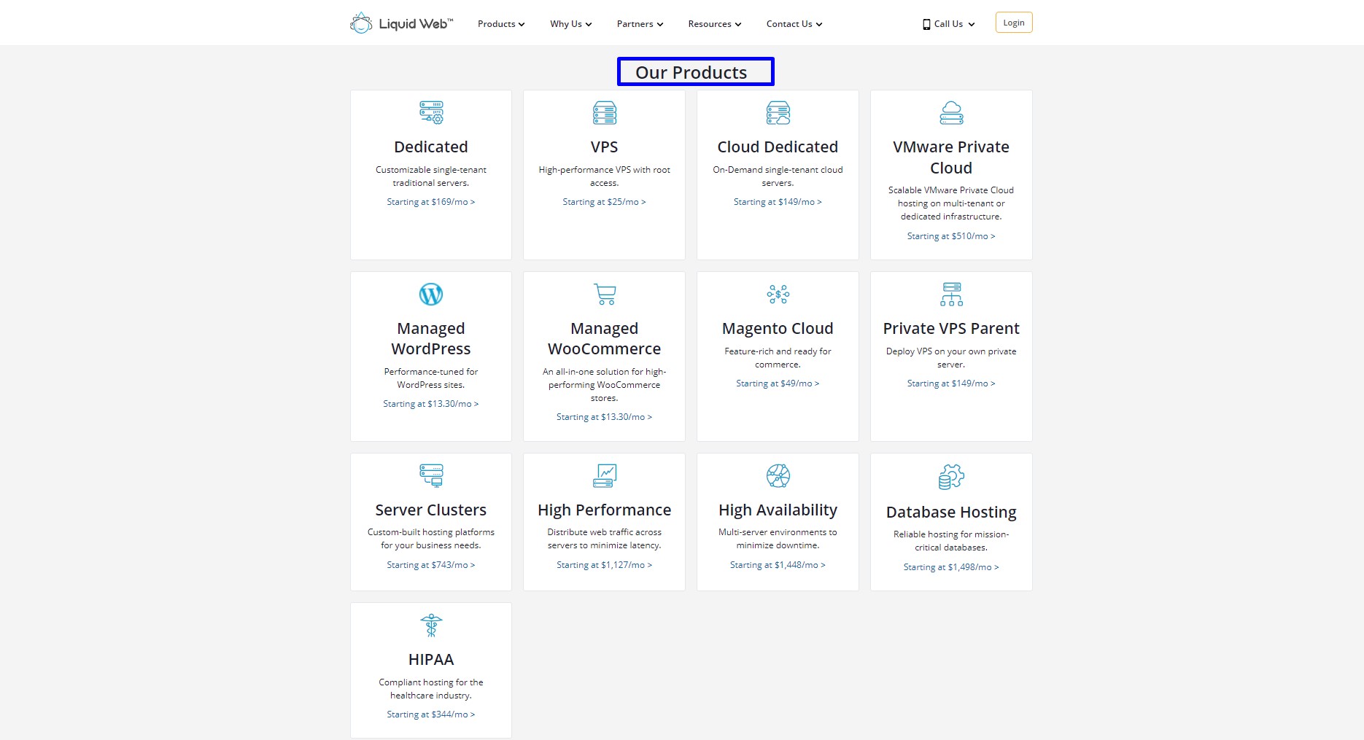Open High Availability Starting at $1,448/mo link

[x=778, y=565]
